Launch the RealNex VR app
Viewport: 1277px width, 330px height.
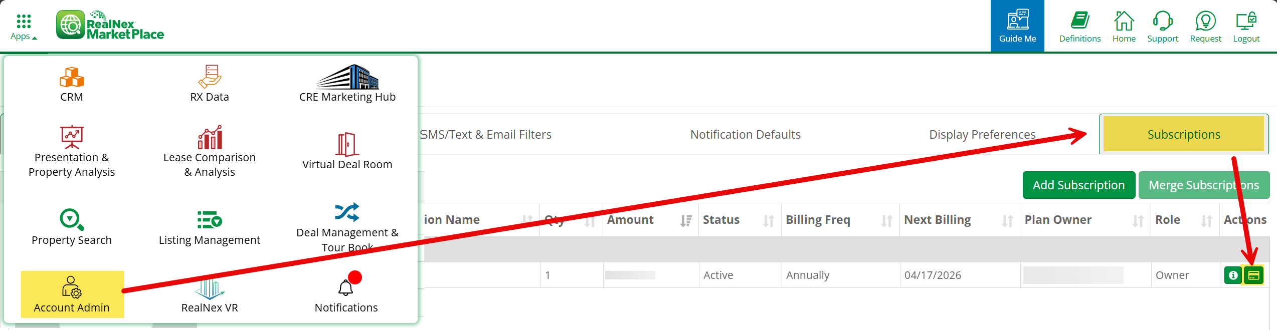pyautogui.click(x=210, y=295)
